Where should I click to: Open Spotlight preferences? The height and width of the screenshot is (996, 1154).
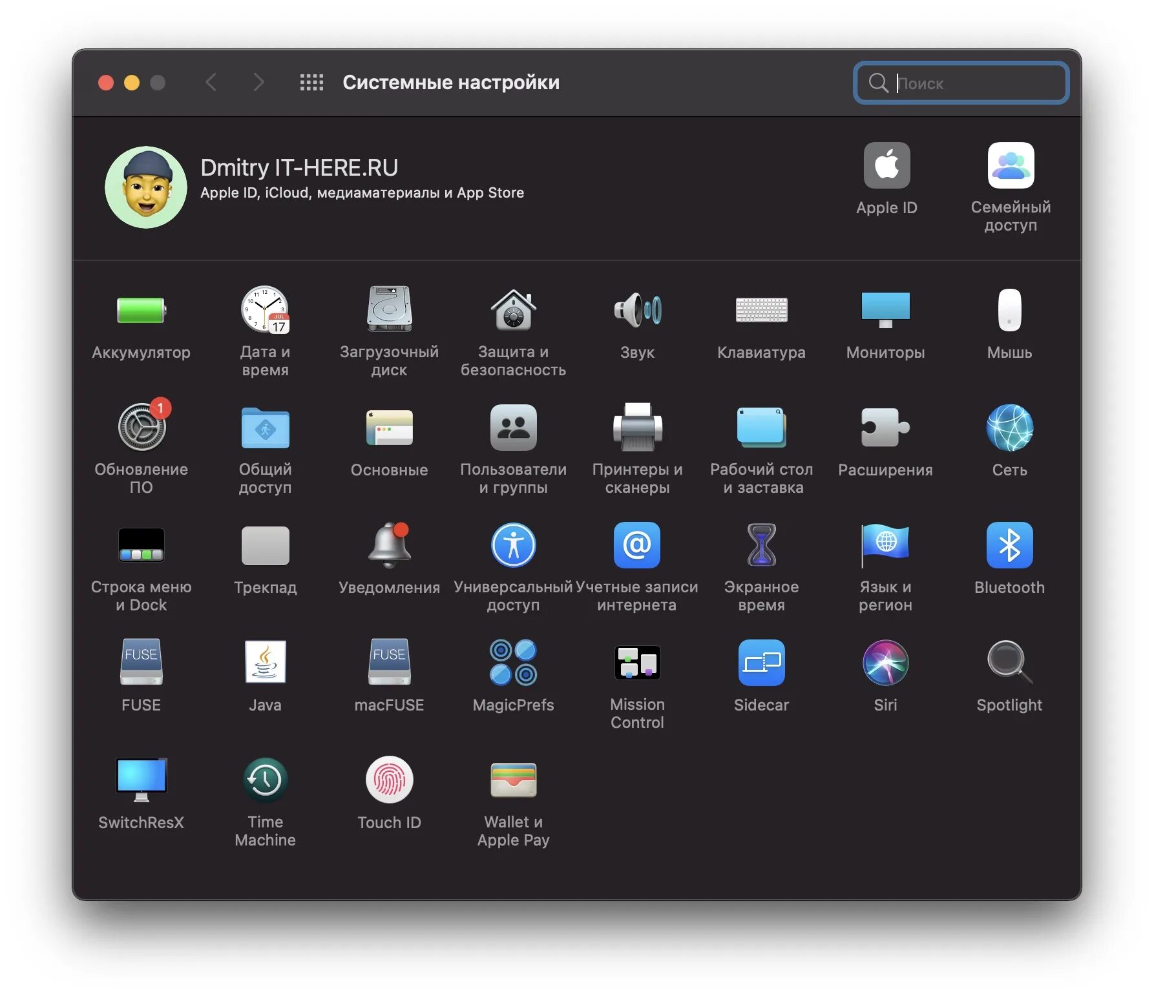click(1009, 663)
